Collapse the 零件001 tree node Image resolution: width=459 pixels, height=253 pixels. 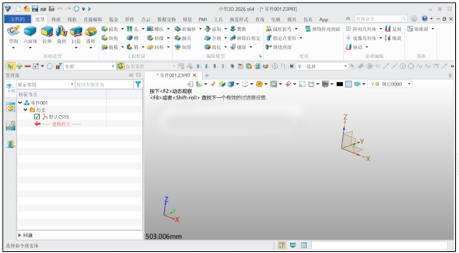tap(20, 103)
